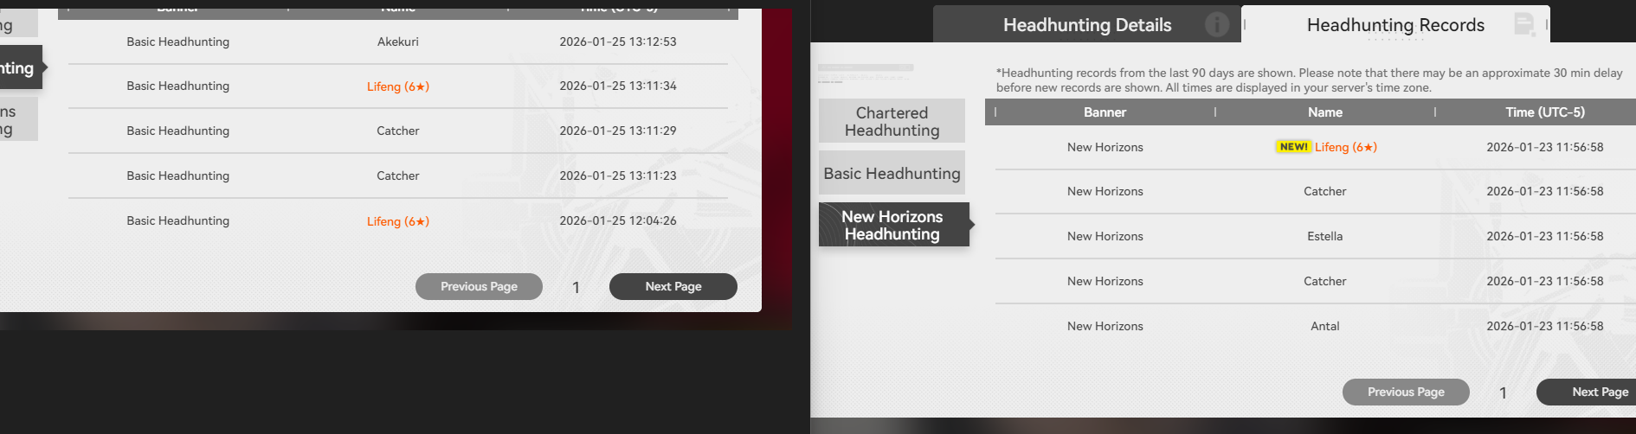This screenshot has height=434, width=1636.
Task: Click the Akekuri name in left window
Action: pyautogui.click(x=398, y=41)
